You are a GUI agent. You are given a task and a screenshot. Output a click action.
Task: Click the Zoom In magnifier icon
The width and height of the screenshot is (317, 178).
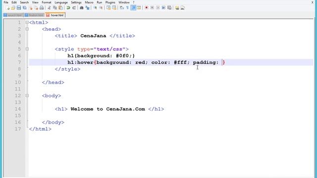[95, 8]
